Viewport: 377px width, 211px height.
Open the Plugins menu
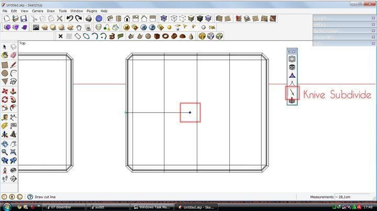click(92, 11)
